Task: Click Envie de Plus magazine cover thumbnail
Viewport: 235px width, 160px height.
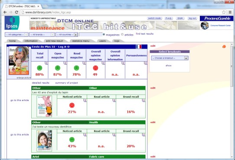Action: (19, 61)
